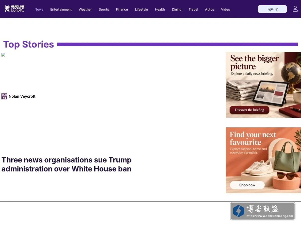301x226 pixels.
Task: Navigate to the Travel section
Action: point(193,9)
